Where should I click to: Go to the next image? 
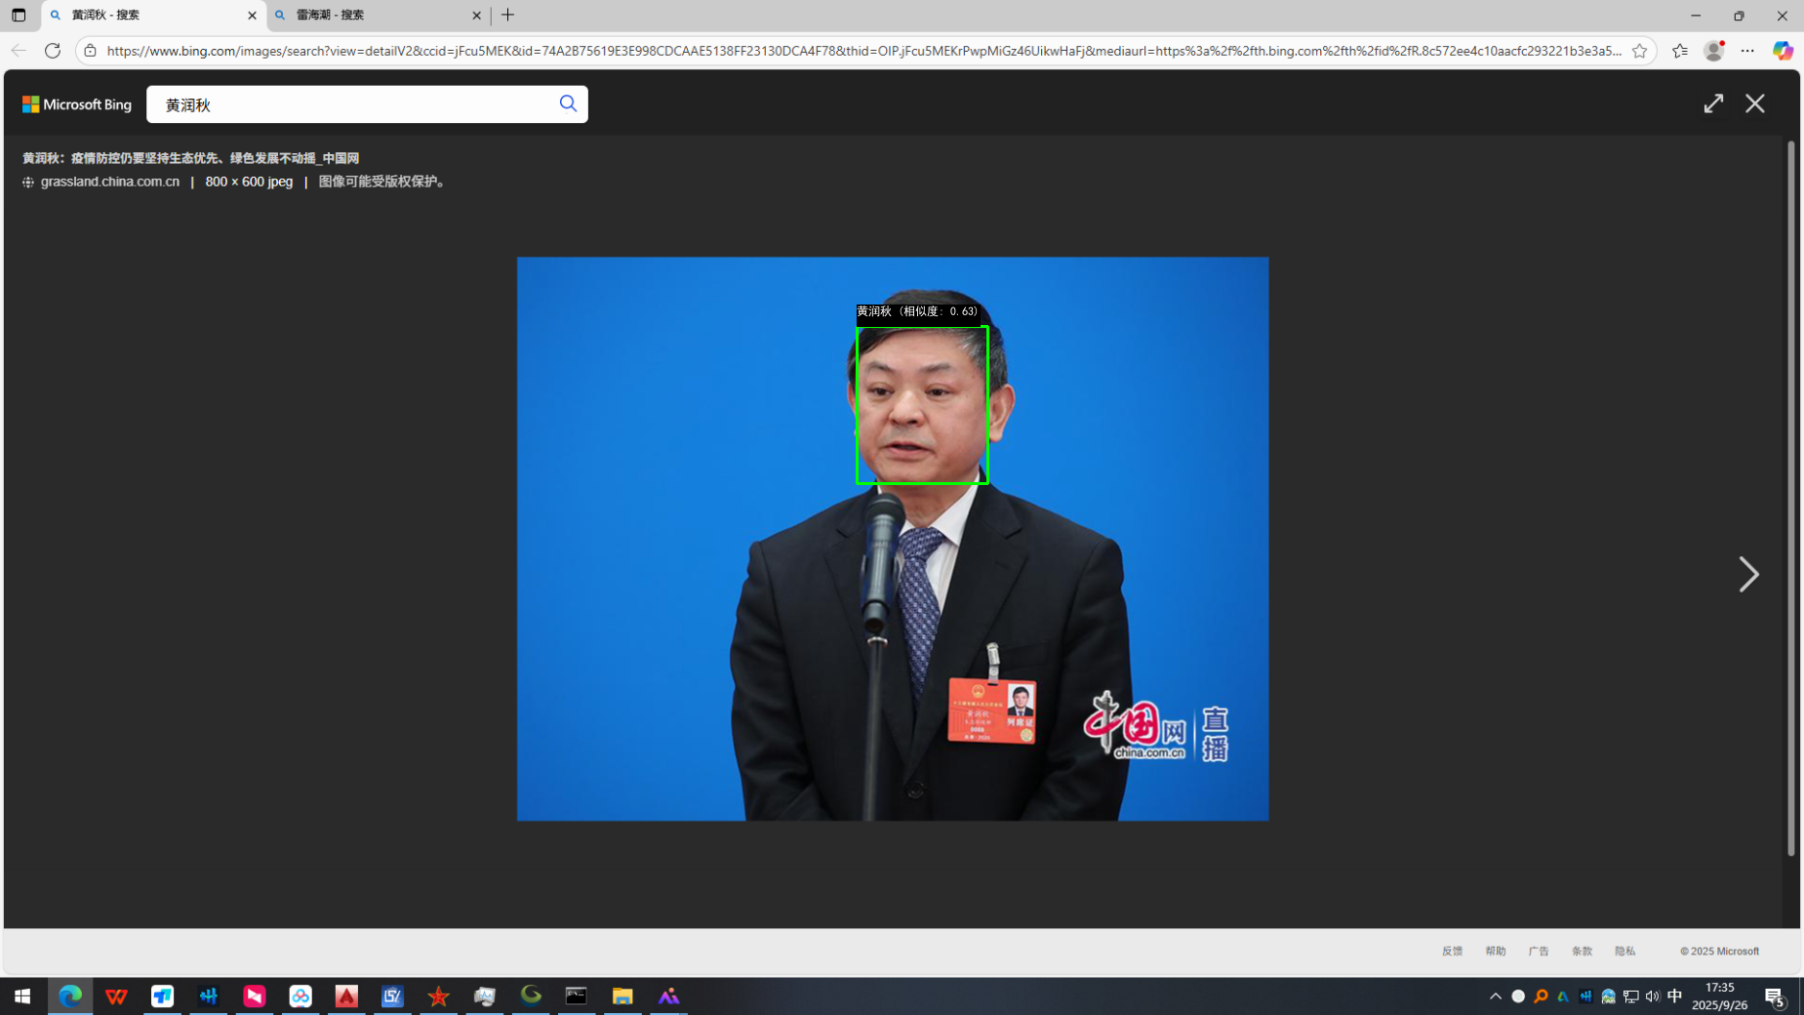click(1747, 575)
